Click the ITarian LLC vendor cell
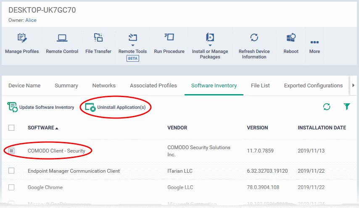This screenshot has width=359, height=208. (180, 171)
